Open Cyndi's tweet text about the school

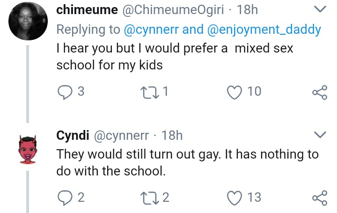click(x=187, y=162)
